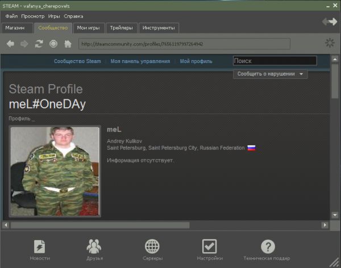Image resolution: width=341 pixels, height=268 pixels.
Task: Stop loading with the round stop icon
Action: 53,44
